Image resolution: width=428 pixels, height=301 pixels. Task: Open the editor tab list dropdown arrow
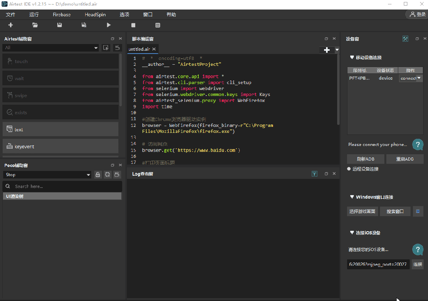tap(337, 50)
